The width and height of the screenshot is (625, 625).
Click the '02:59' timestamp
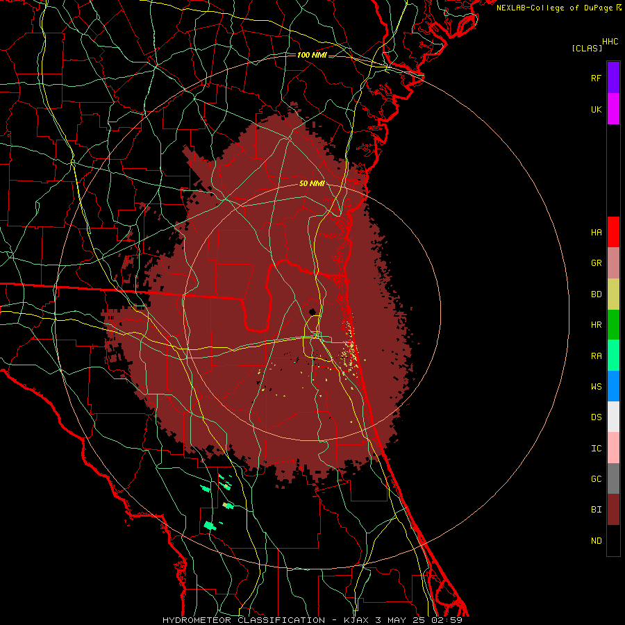447,620
